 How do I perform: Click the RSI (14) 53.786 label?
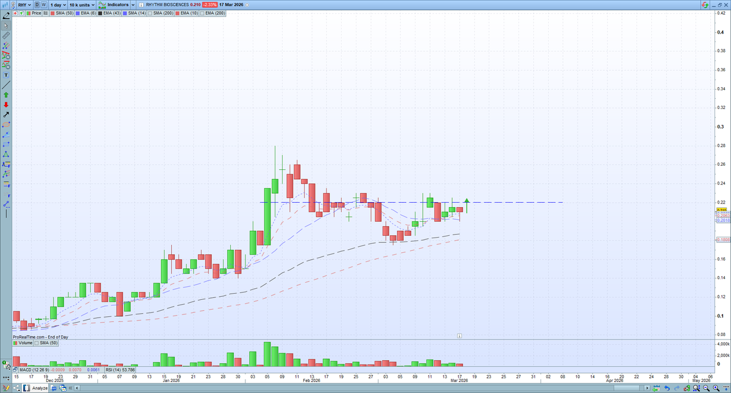point(120,370)
